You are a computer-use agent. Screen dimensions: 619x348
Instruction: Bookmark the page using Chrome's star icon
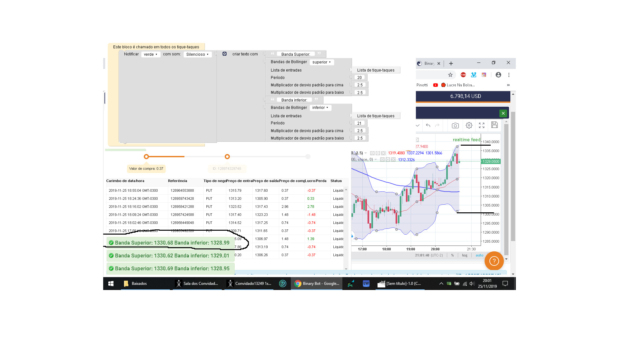coord(450,75)
